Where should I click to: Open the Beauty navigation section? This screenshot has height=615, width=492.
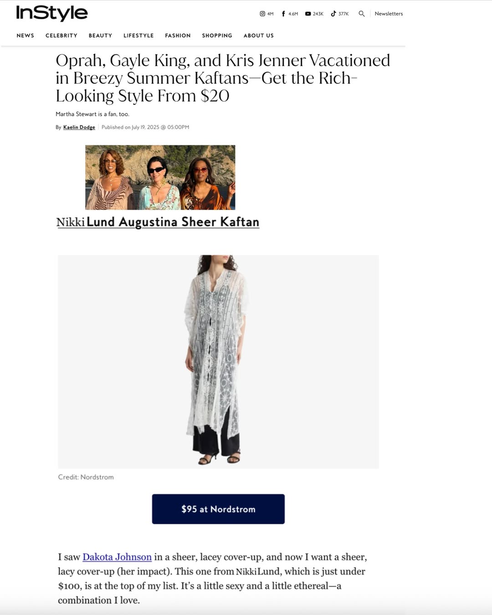pos(100,36)
